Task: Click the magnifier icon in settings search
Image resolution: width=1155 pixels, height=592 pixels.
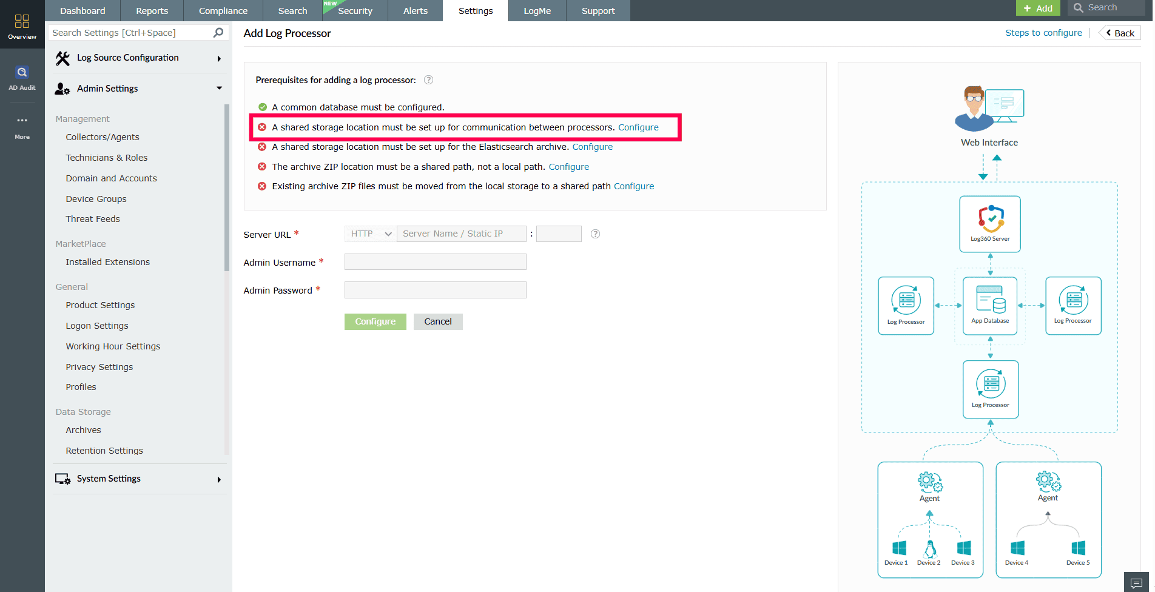Action: [x=218, y=33]
